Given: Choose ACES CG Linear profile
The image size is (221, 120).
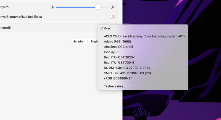Looking at the screenshot, I should tap(143, 36).
